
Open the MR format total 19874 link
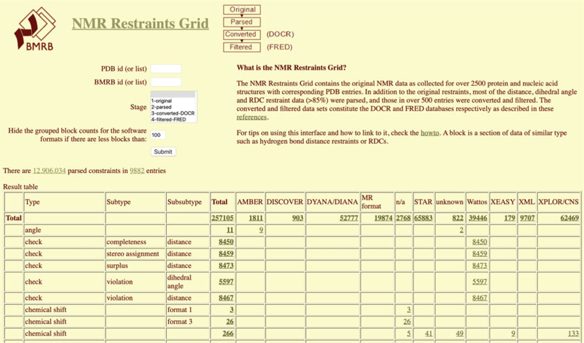coord(383,218)
